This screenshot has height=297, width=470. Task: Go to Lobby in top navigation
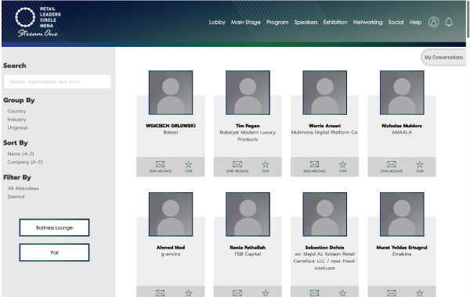click(x=217, y=22)
